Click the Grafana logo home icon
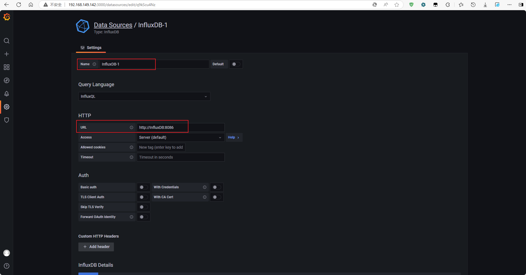 [x=7, y=17]
